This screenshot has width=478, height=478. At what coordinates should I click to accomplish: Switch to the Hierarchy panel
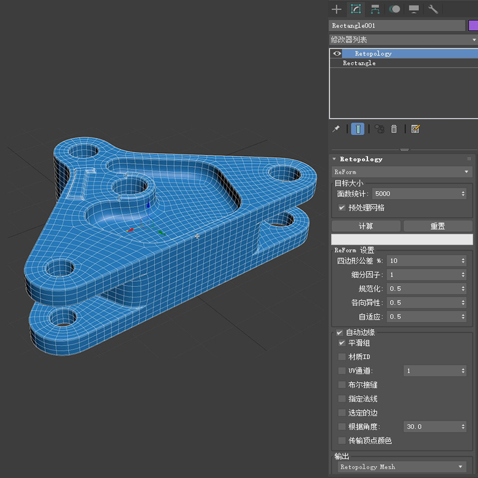pos(375,9)
